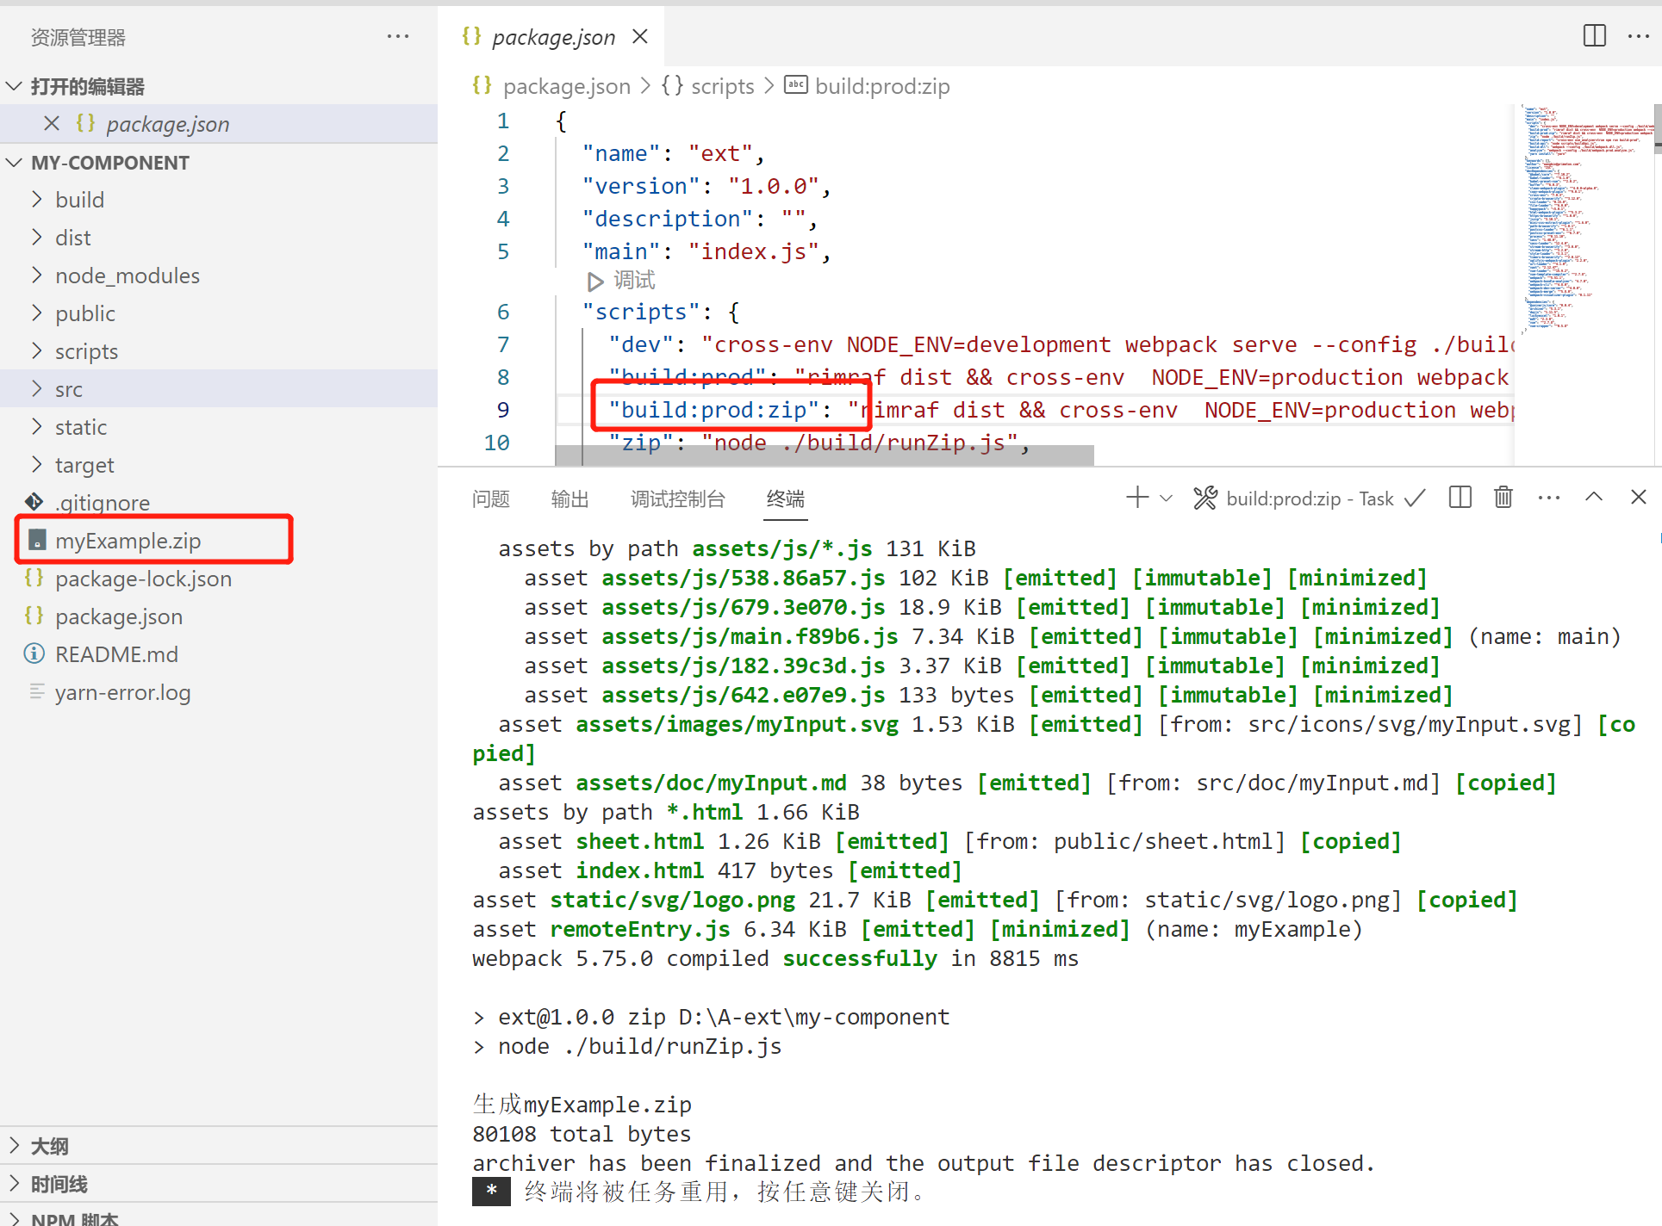Add a new terminal with plus icon
The height and width of the screenshot is (1226, 1662).
click(1136, 498)
